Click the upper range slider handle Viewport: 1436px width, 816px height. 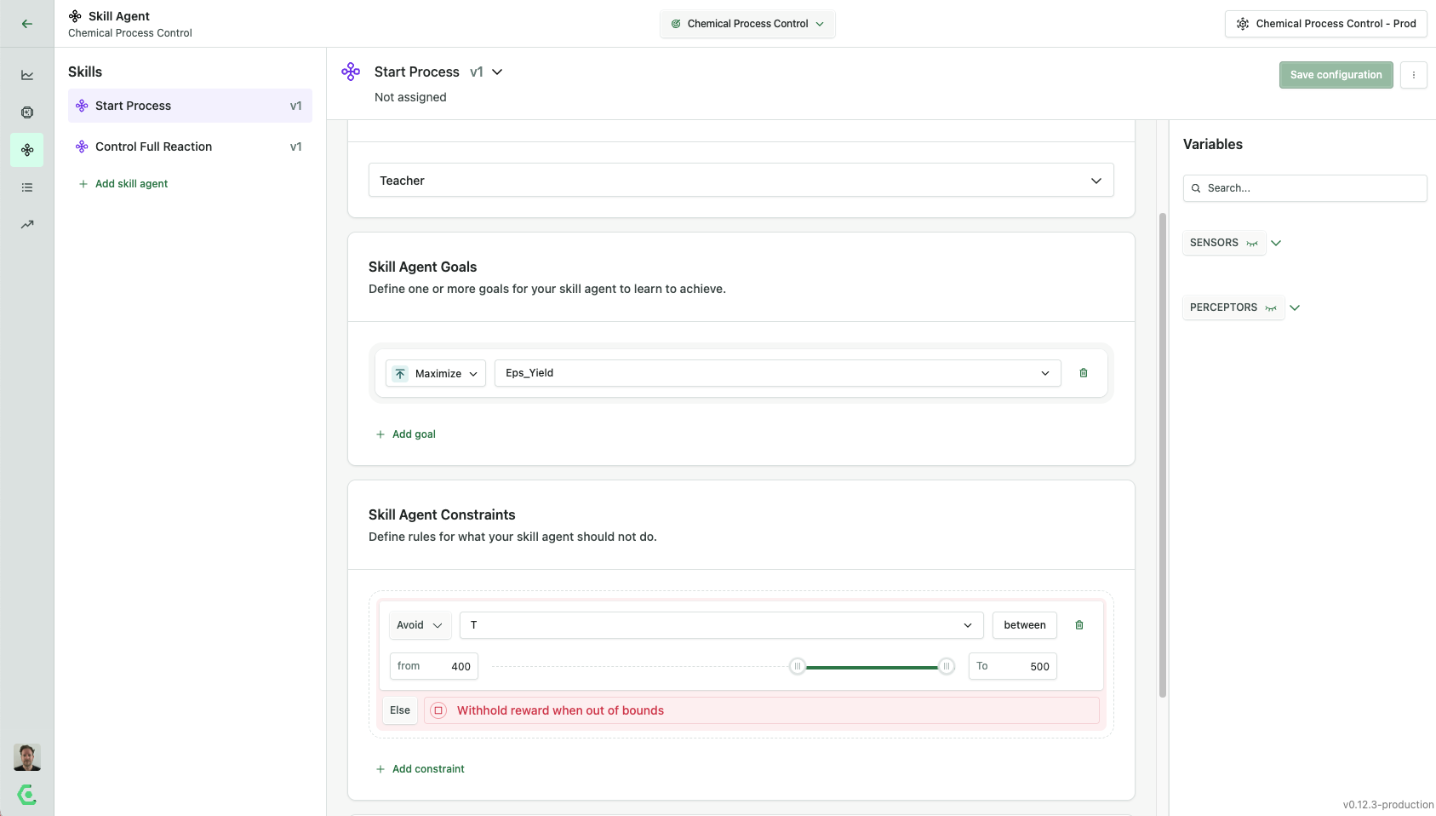pos(947,666)
